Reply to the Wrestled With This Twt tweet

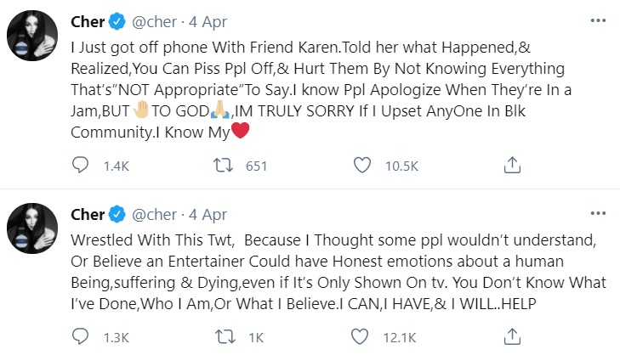coord(81,337)
